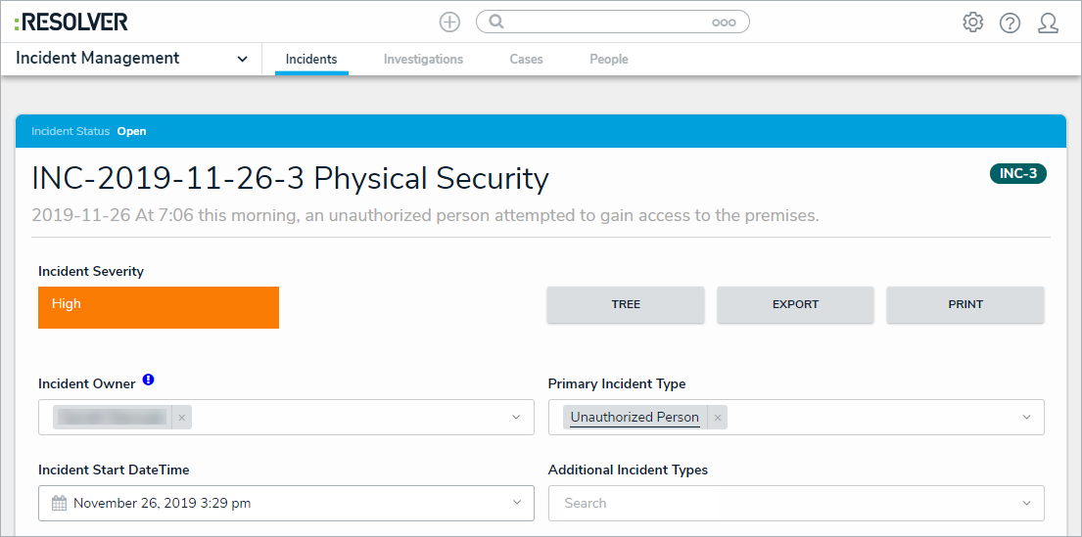This screenshot has height=537, width=1082.
Task: Click the calendar icon in Start DateTime
Action: 59,504
